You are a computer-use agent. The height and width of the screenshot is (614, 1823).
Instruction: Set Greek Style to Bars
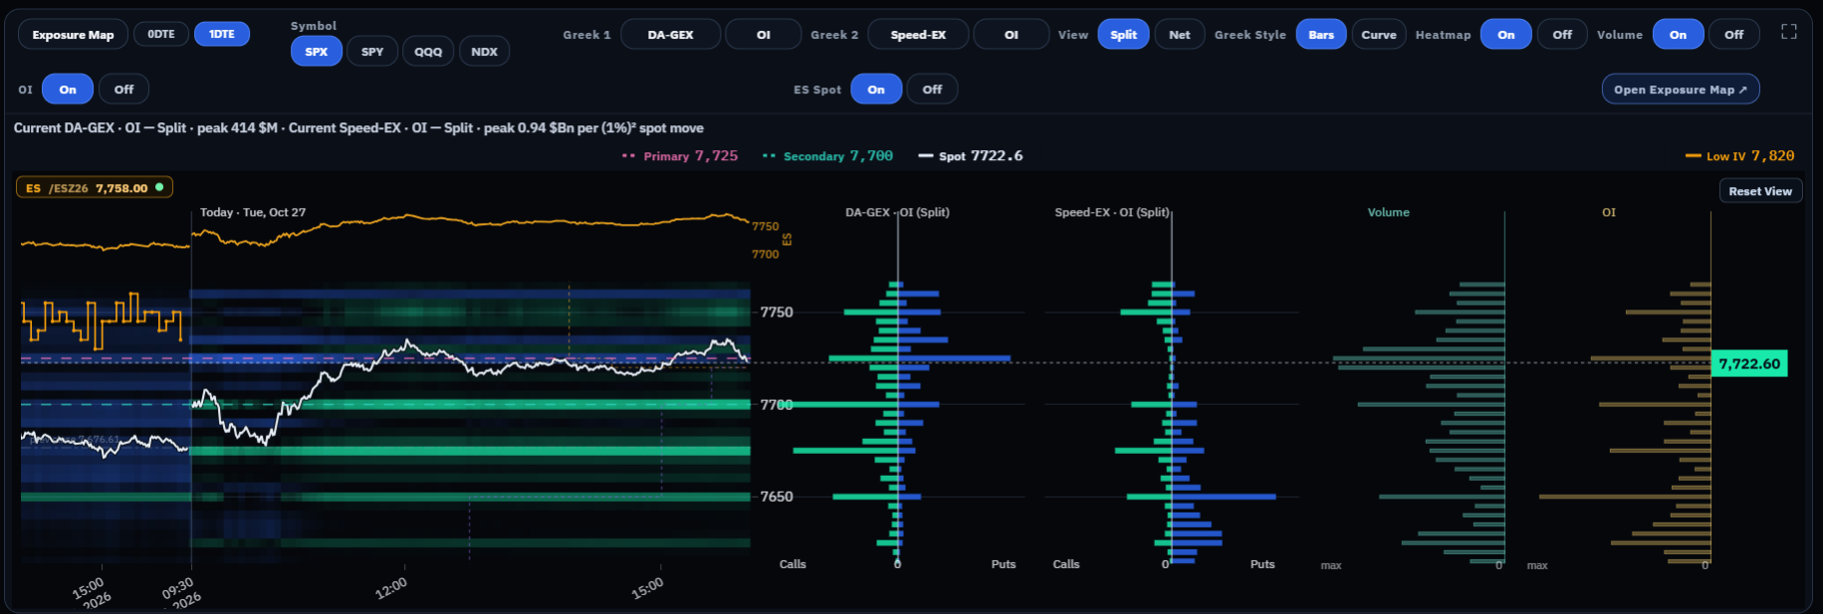tap(1321, 35)
